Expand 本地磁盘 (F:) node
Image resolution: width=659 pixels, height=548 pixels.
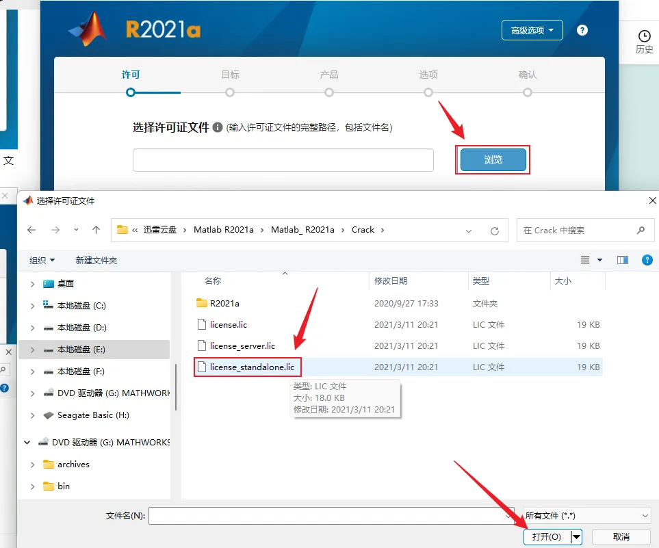tap(32, 371)
